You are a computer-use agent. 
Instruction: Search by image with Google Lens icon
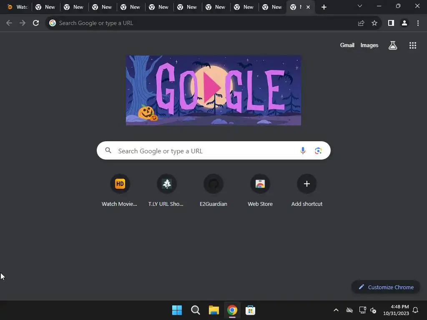pyautogui.click(x=318, y=150)
